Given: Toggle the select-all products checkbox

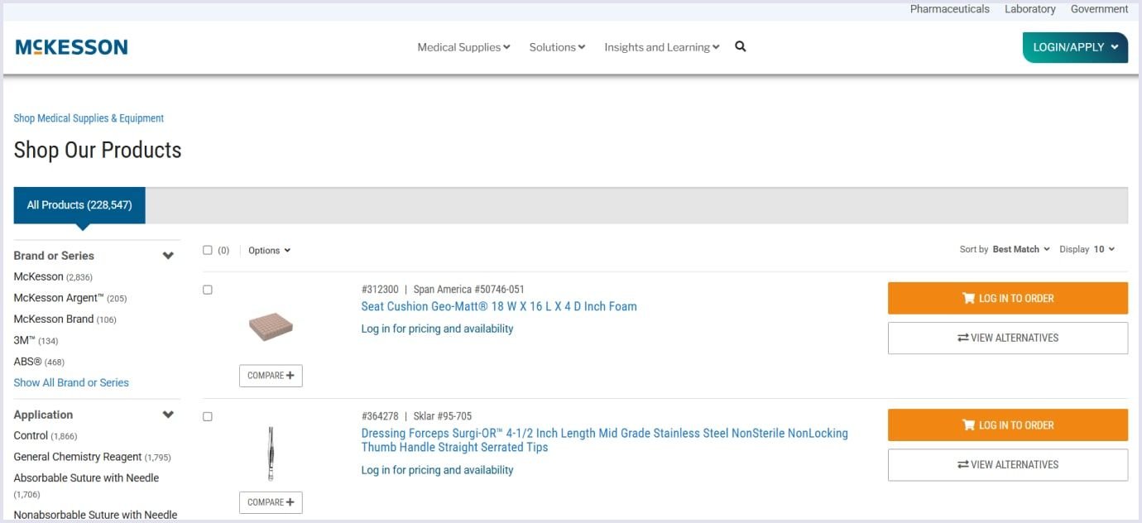Looking at the screenshot, I should tap(208, 250).
